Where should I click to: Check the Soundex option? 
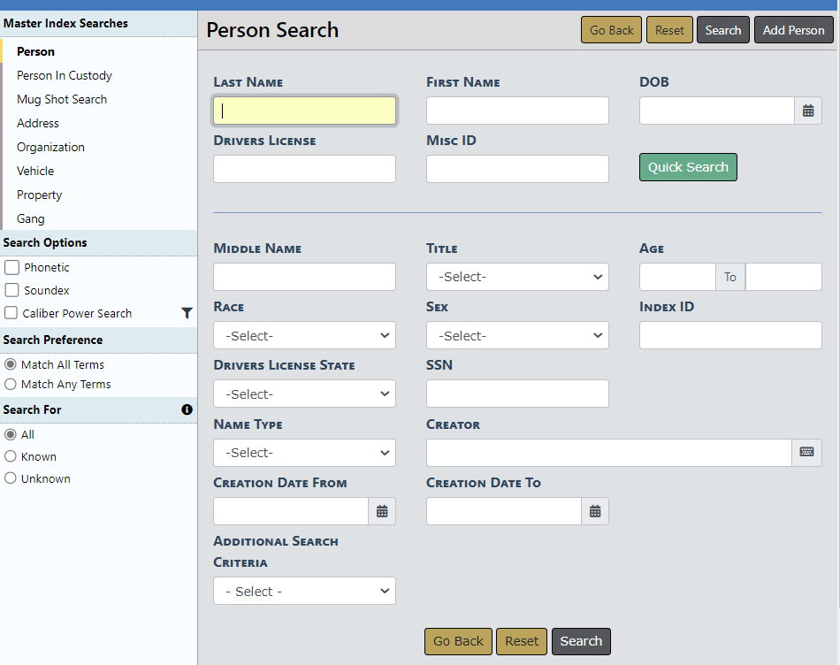click(11, 290)
